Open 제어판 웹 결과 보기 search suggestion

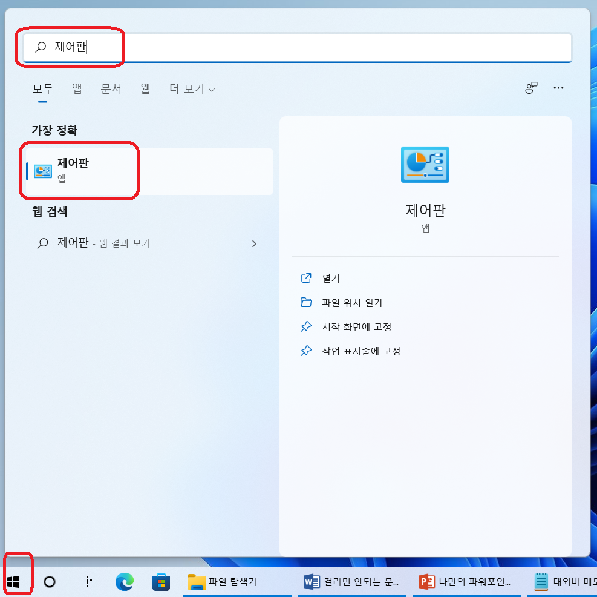[x=149, y=243]
